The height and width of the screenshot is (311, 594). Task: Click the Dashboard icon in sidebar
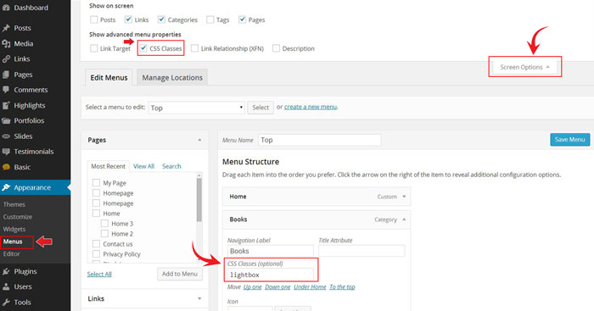[x=6, y=8]
